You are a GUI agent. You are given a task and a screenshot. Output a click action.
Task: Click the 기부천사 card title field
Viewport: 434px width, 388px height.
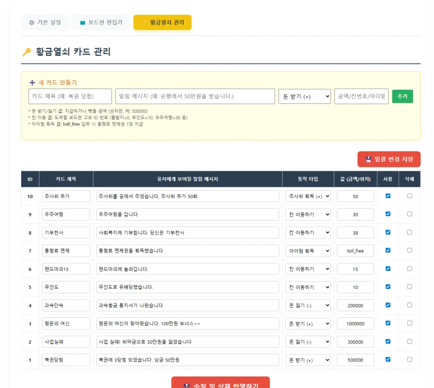pyautogui.click(x=66, y=232)
